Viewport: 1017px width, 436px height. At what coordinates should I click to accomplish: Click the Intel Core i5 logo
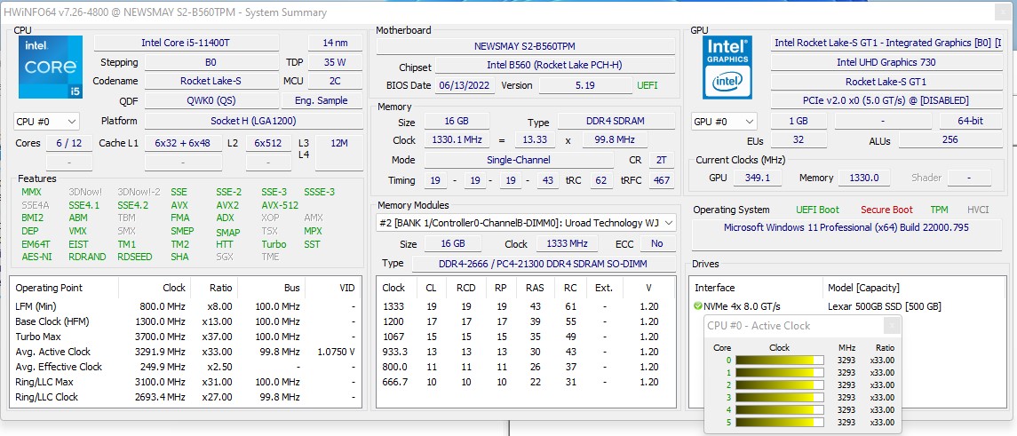[50, 67]
